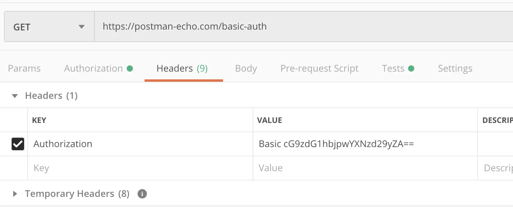513x207 pixels.
Task: Open the Settings tab
Action: [455, 68]
